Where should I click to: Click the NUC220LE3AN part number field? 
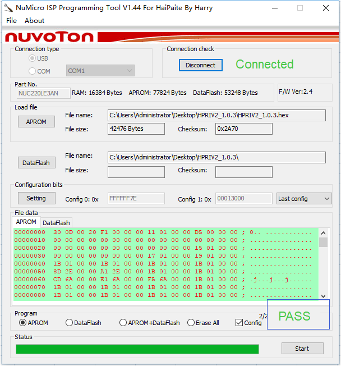pos(43,93)
